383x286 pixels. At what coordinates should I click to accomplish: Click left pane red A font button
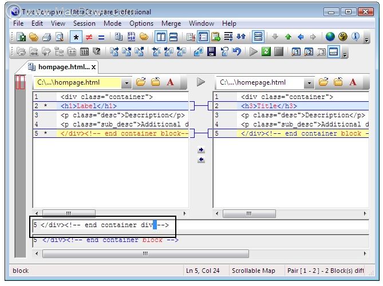170,82
